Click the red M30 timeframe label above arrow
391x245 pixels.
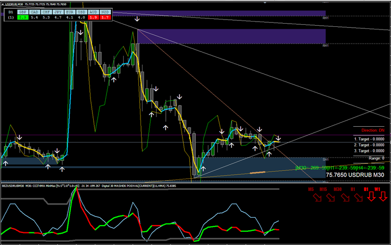(338, 189)
